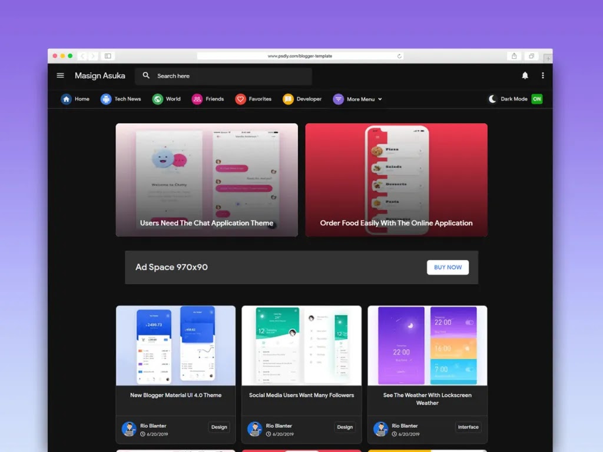Click the browser address bar URL
The image size is (603, 452).
pos(300,56)
